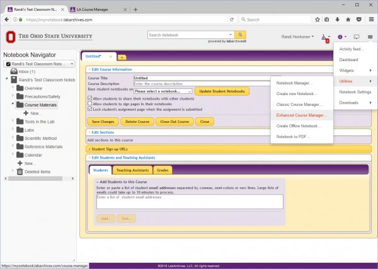Image resolution: width=378 pixels, height=269 pixels.
Task: Click Update Student Notebooks button
Action: [x=222, y=91]
